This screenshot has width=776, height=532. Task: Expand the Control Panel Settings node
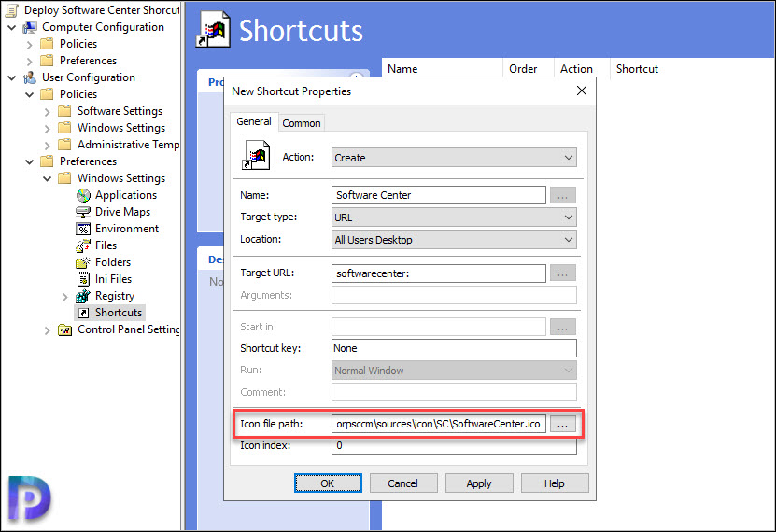point(47,330)
